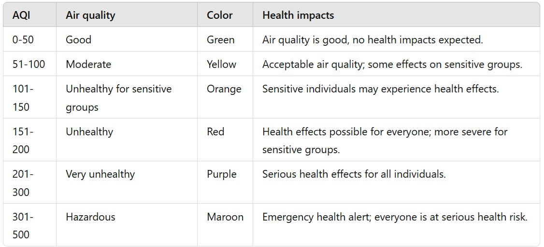Click the Unhealthy for sensitive groups cell
Screen dimensions: 544x247
118,98
